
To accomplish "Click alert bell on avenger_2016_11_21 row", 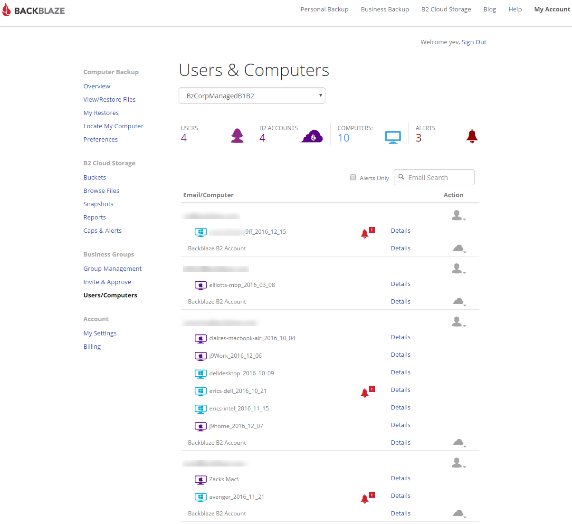I will click(365, 498).
